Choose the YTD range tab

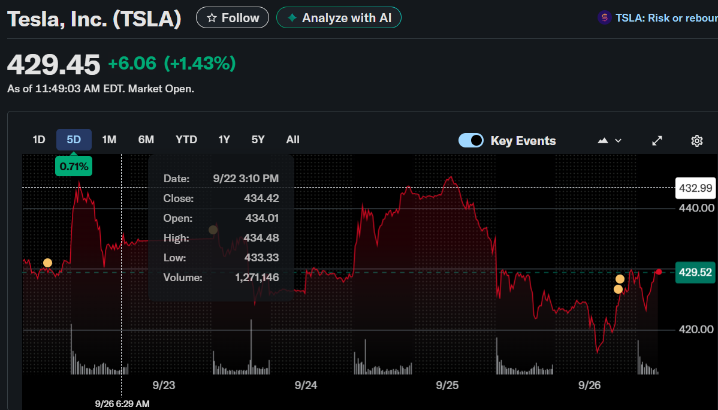point(186,140)
